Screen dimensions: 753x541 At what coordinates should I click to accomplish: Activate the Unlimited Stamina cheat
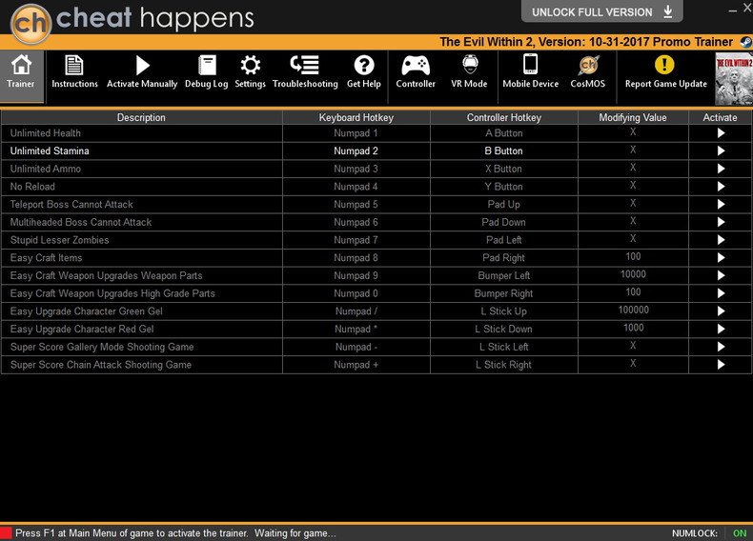point(721,151)
